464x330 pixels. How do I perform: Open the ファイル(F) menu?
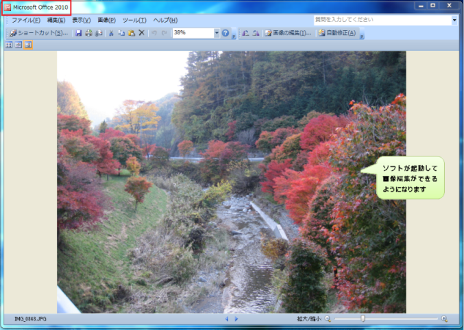pyautogui.click(x=26, y=20)
